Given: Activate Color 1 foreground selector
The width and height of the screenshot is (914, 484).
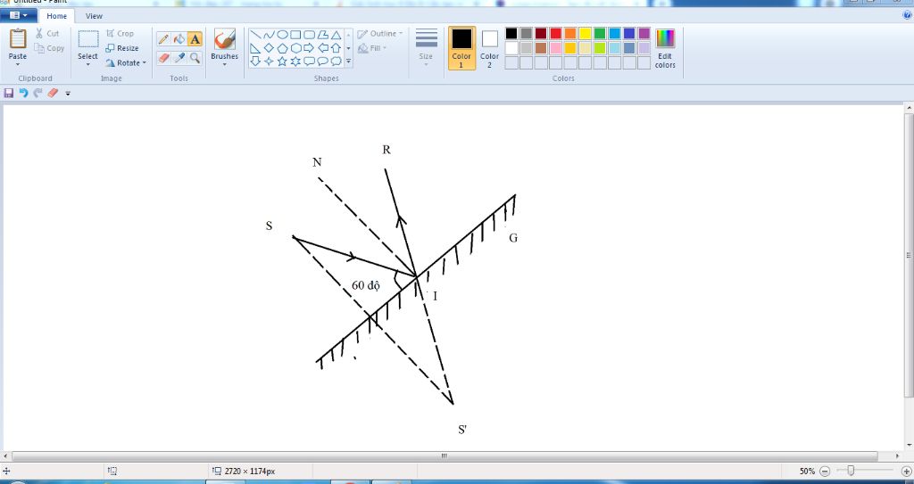Looking at the screenshot, I should click(461, 48).
